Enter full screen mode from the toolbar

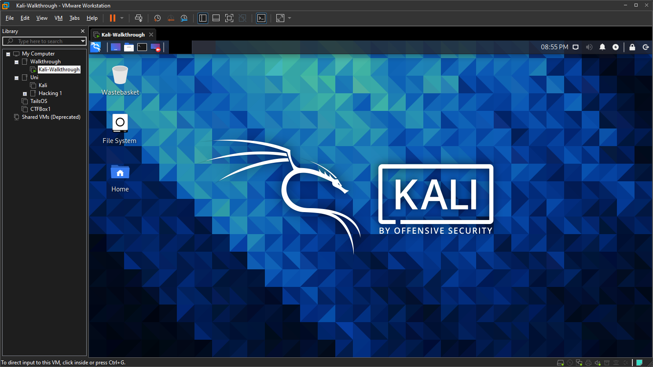click(x=229, y=18)
